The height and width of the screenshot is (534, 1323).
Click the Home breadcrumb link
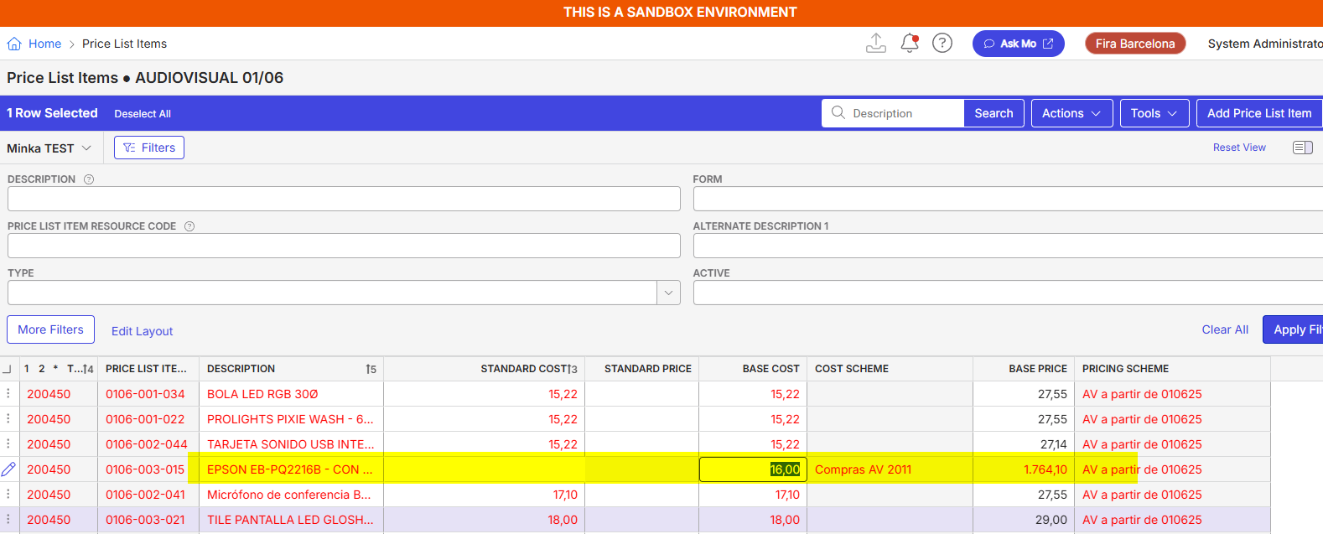[x=44, y=44]
